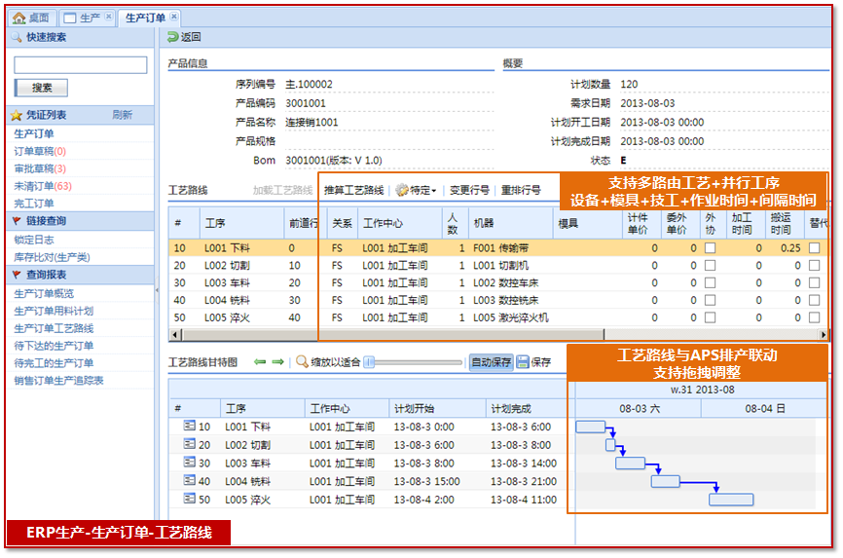The height and width of the screenshot is (558, 843).
Task: Select the Gantt bar for 车料 task
Action: pyautogui.click(x=630, y=463)
